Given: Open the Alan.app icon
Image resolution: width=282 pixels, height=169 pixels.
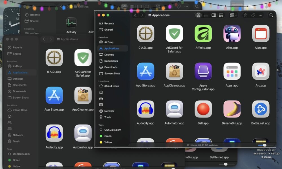Looking at the screenshot, I should [x=261, y=34].
